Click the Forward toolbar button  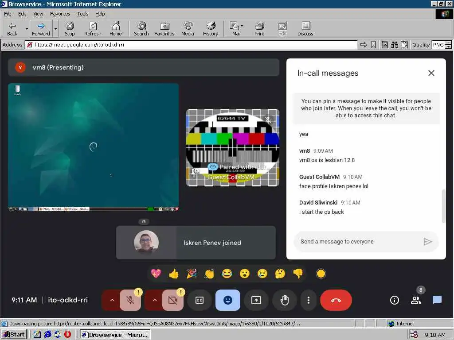(x=41, y=29)
